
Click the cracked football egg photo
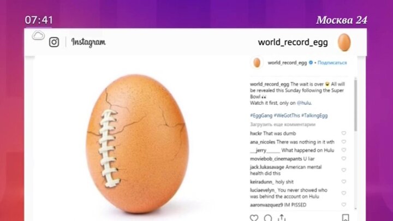pos(138,144)
